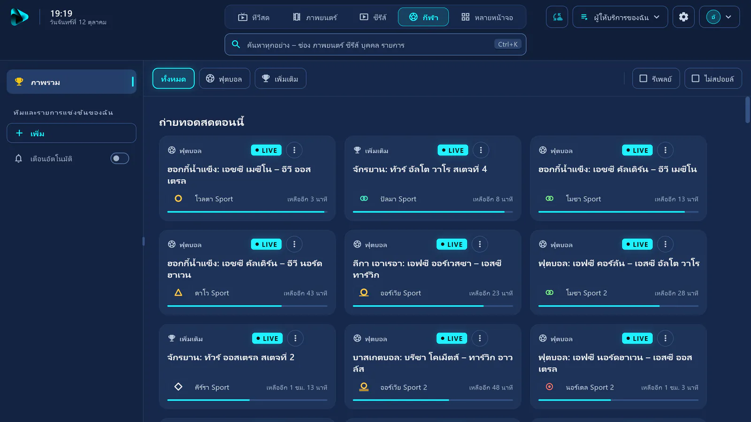Image resolution: width=751 pixels, height=422 pixels.
Task: Open more options on เอฟซี คอร์ลัน – เอสซี อัลโต วาโร card
Action: pyautogui.click(x=665, y=244)
